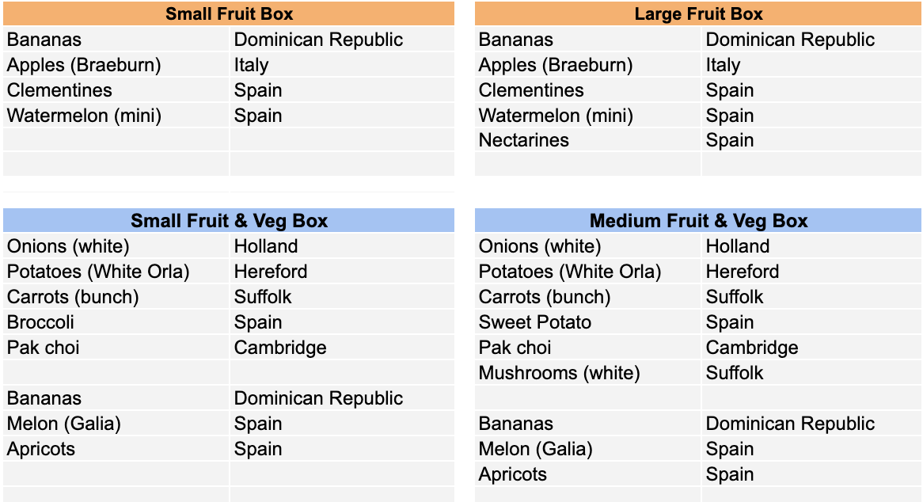Select Pak choi in Small Fruit & Veg Box

116,348
